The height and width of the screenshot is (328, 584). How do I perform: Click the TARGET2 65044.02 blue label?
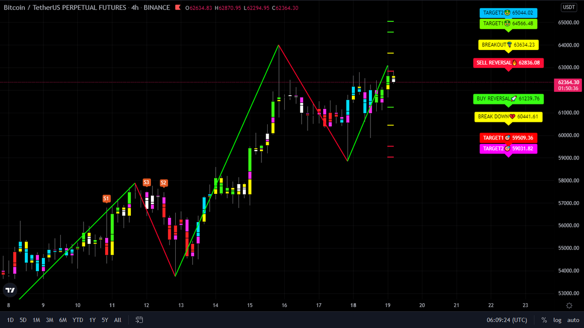click(508, 13)
